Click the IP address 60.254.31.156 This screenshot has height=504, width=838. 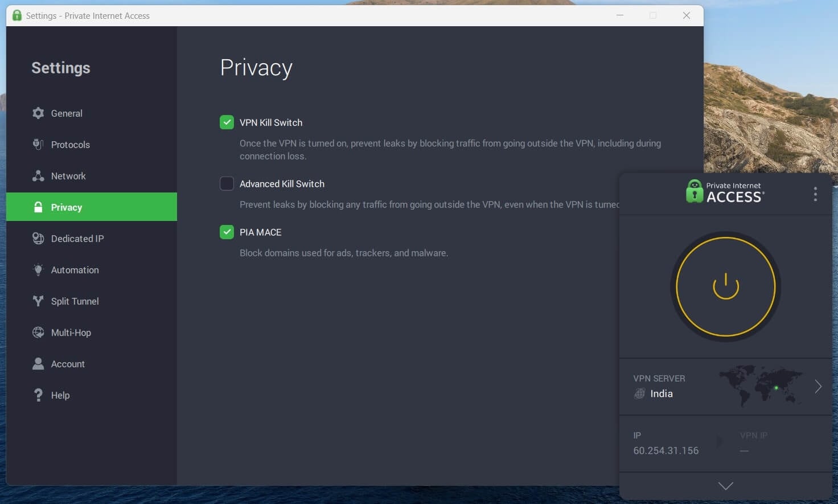(666, 450)
